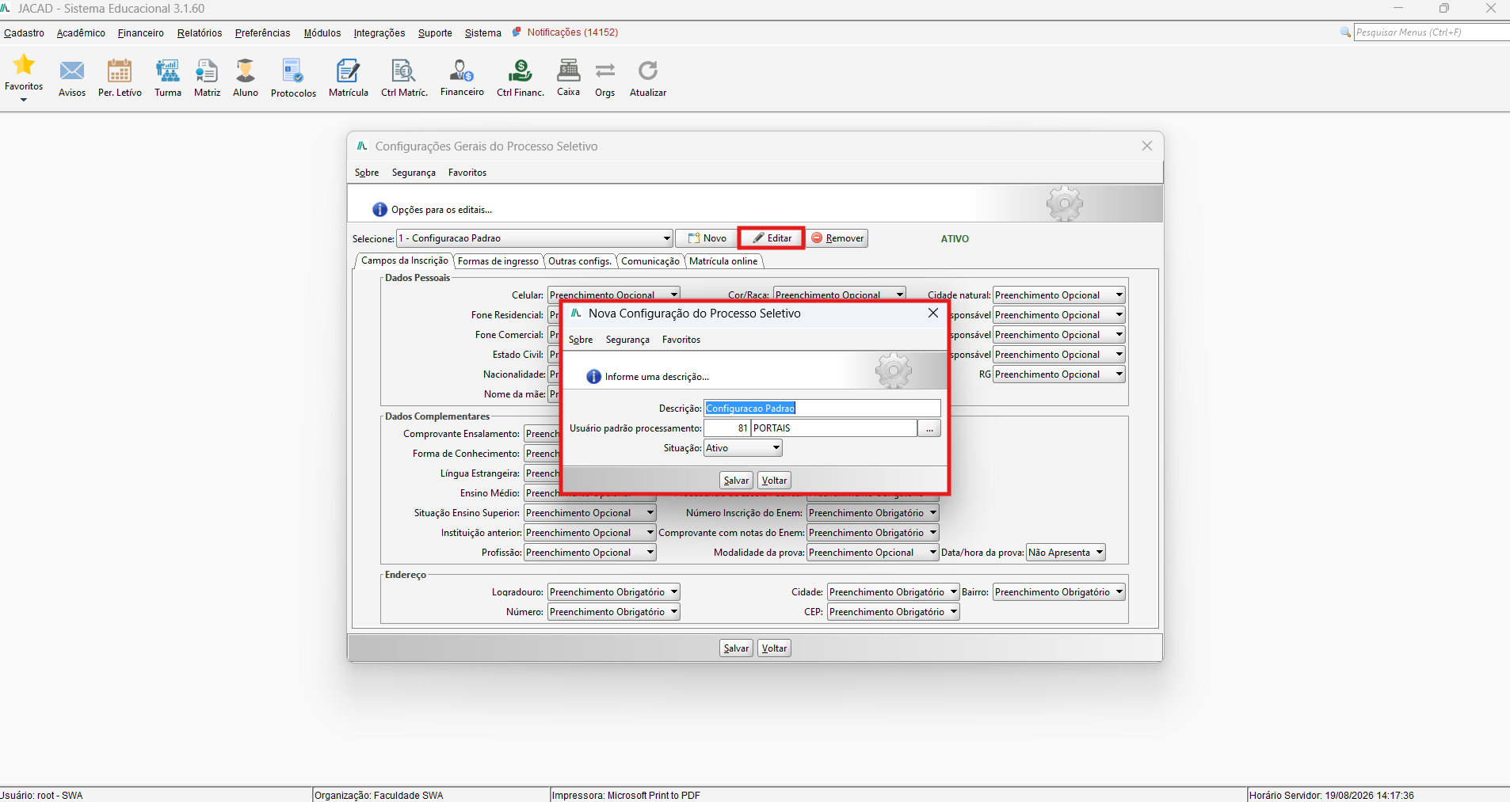Click the Novo button
This screenshot has width=1510, height=802.
tap(707, 238)
